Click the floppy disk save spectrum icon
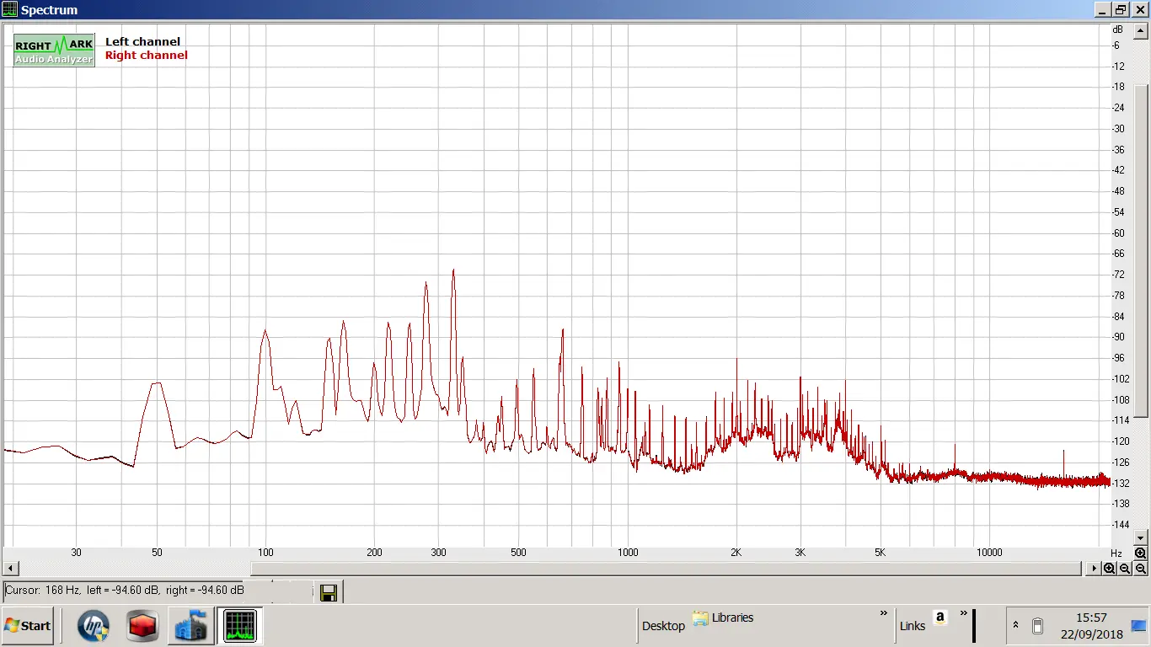The width and height of the screenshot is (1151, 647). click(x=329, y=593)
